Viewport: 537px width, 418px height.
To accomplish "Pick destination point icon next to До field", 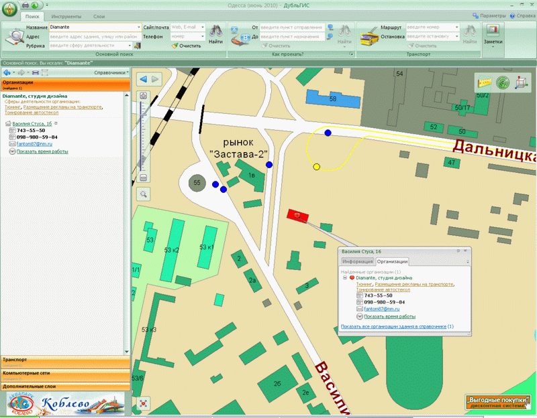I will click(x=330, y=37).
